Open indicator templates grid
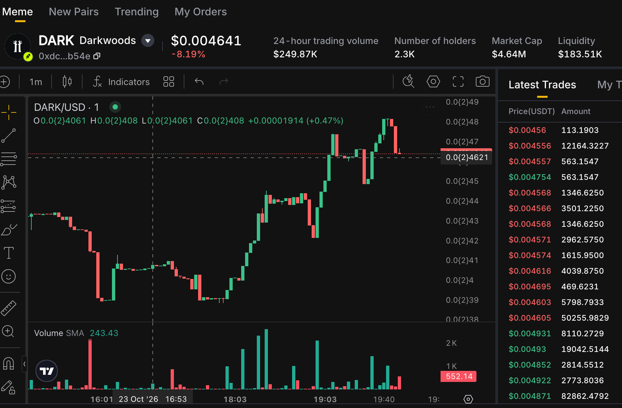 [x=169, y=81]
